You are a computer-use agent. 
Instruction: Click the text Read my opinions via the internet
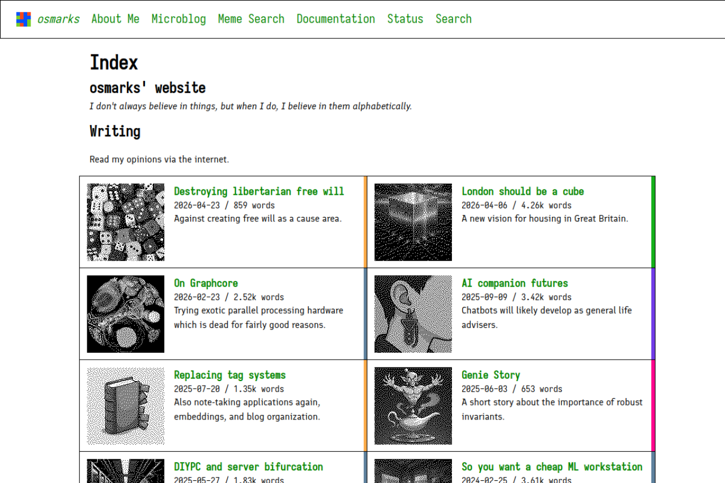tap(159, 159)
